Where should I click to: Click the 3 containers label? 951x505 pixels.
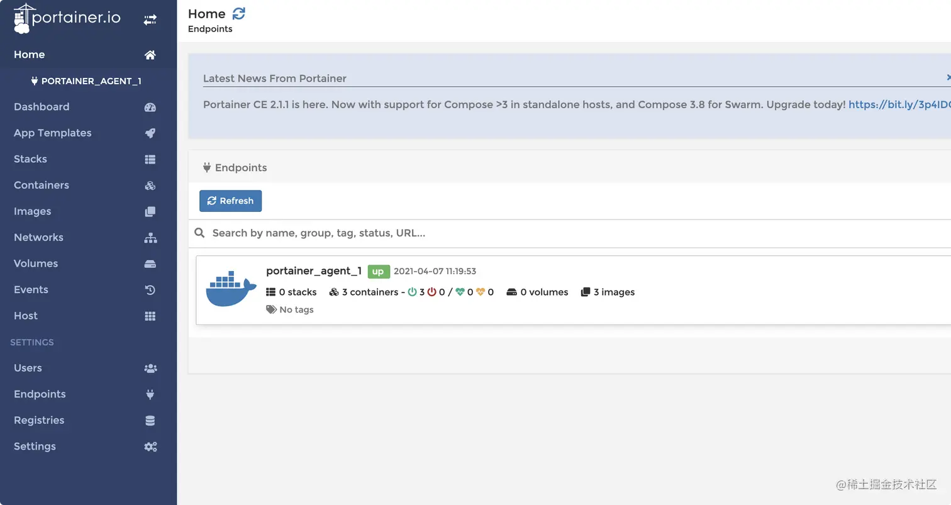coord(364,292)
